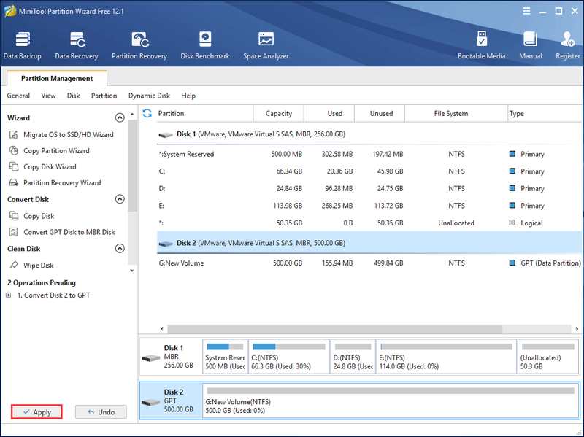Open the Data Backup tool
This screenshot has width=584, height=437.
(23, 45)
